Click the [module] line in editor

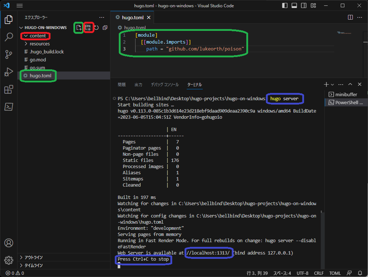tap(146, 35)
